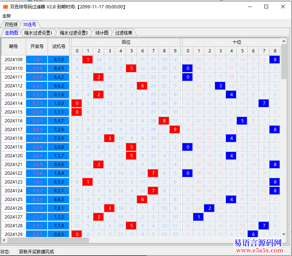Open the 走势图 tab
Viewport: 292px width, 256px height.
[11, 33]
